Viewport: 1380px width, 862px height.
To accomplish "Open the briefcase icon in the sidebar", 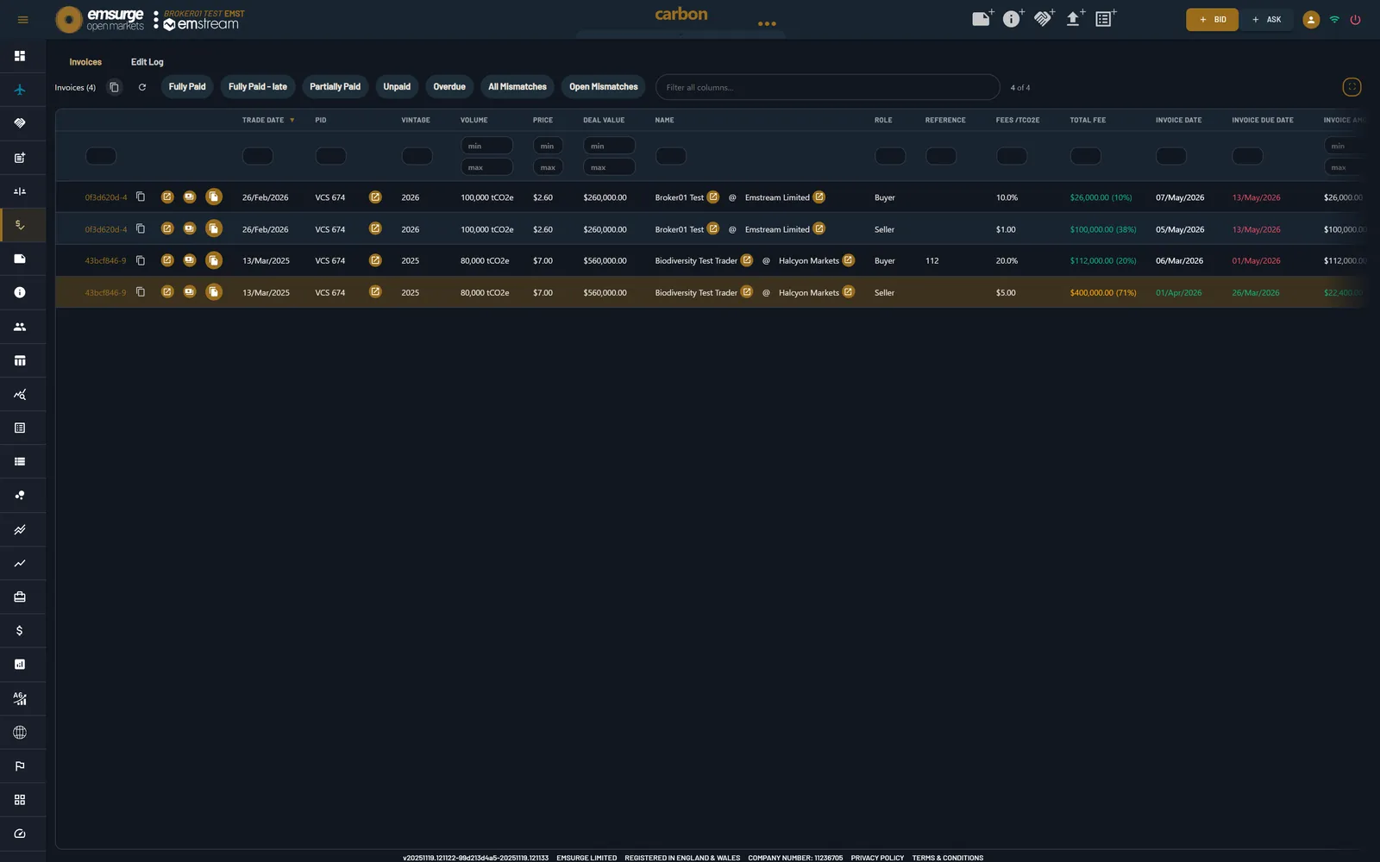I will coord(20,597).
